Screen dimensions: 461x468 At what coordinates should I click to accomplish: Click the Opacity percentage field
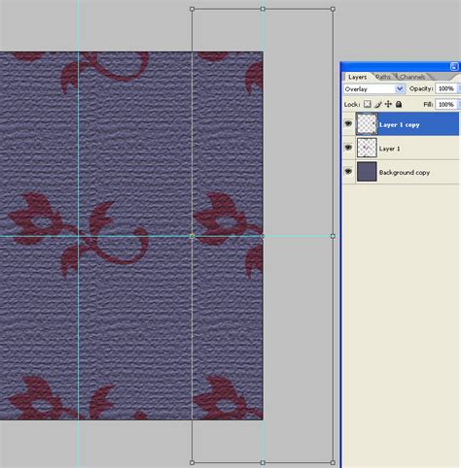coord(446,88)
